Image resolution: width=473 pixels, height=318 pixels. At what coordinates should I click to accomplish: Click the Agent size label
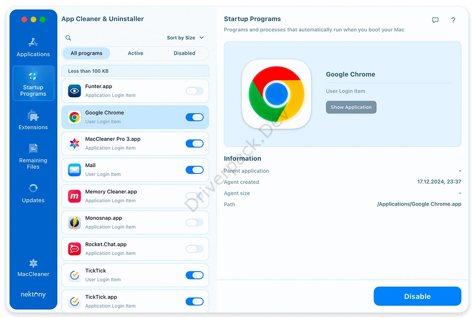[x=237, y=193]
